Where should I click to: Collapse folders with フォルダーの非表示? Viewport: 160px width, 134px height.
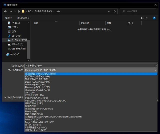(14, 98)
